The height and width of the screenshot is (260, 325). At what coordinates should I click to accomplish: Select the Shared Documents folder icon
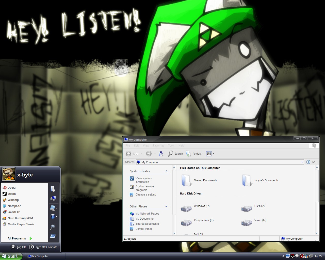click(186, 181)
